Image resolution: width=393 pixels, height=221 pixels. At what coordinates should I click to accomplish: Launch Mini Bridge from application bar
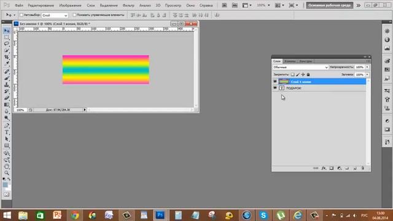235,6
